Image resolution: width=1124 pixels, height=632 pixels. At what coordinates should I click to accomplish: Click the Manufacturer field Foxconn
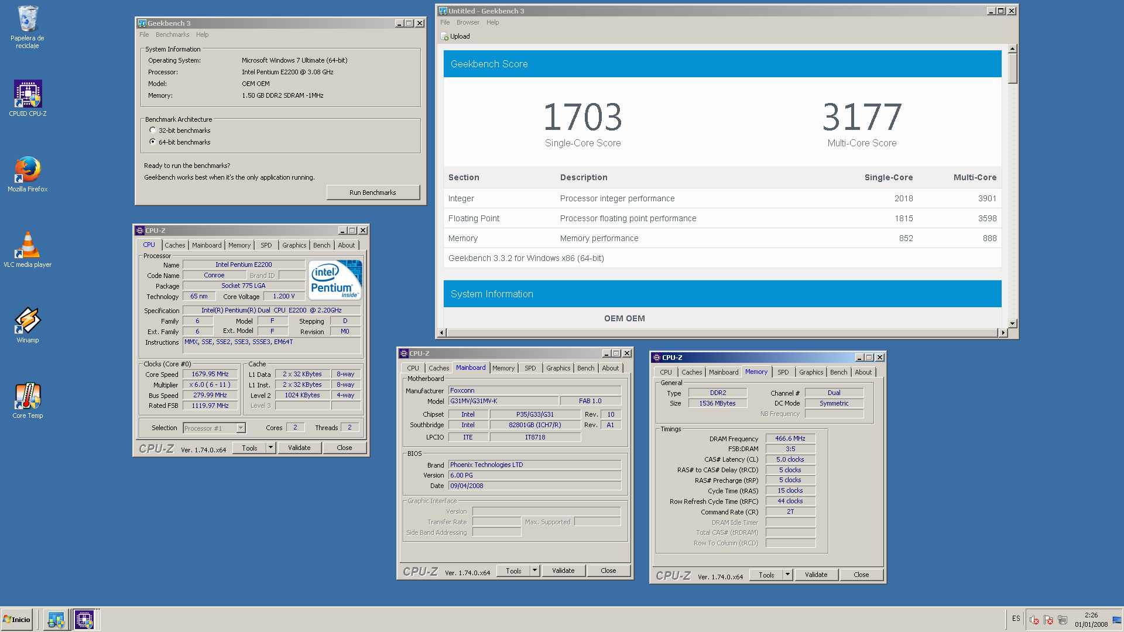tap(534, 390)
